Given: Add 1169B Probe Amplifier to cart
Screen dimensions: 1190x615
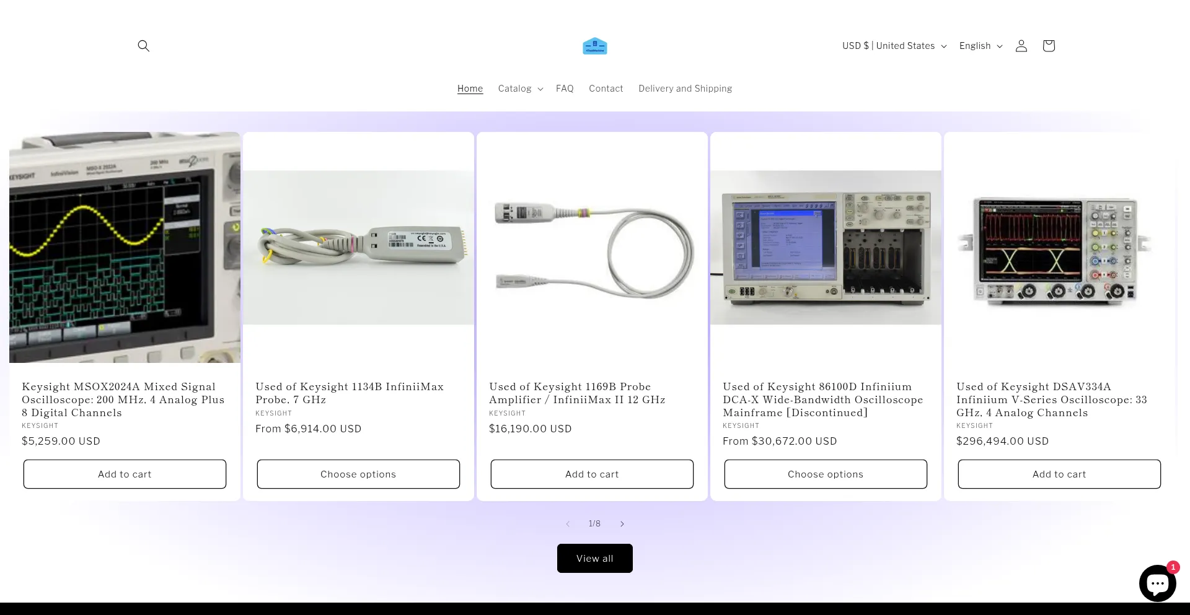Looking at the screenshot, I should point(592,474).
